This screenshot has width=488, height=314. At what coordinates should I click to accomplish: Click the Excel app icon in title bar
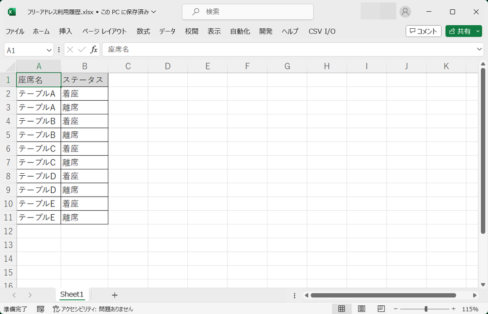(12, 12)
